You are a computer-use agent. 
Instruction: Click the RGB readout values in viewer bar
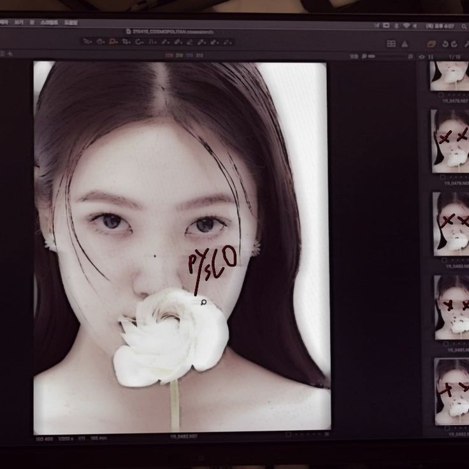[184, 55]
